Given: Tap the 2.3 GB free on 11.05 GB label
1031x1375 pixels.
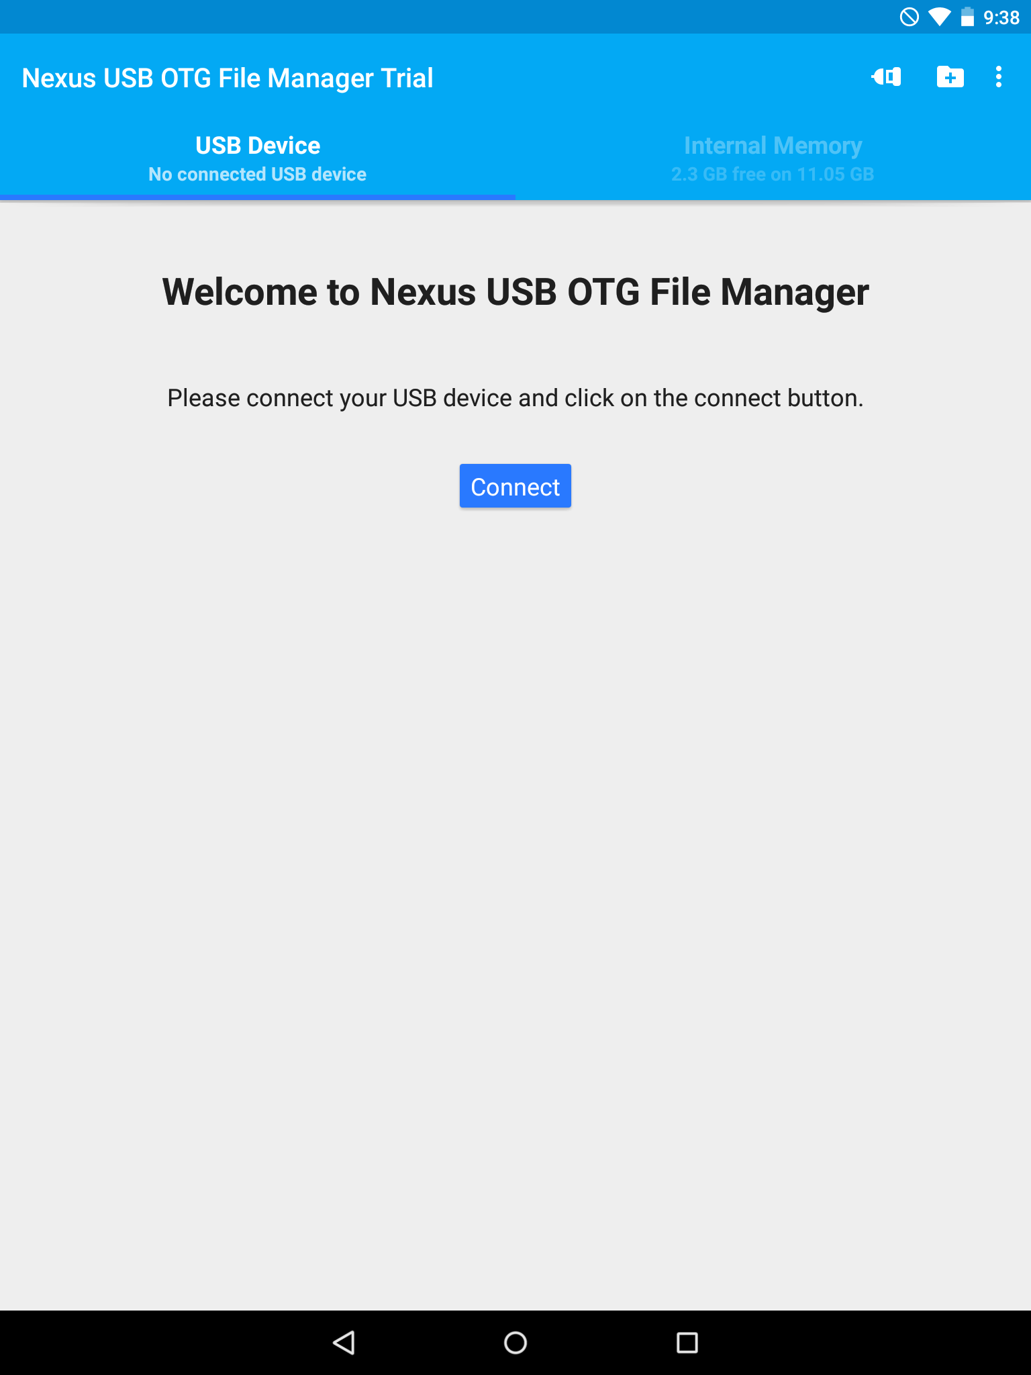Looking at the screenshot, I should [x=773, y=175].
